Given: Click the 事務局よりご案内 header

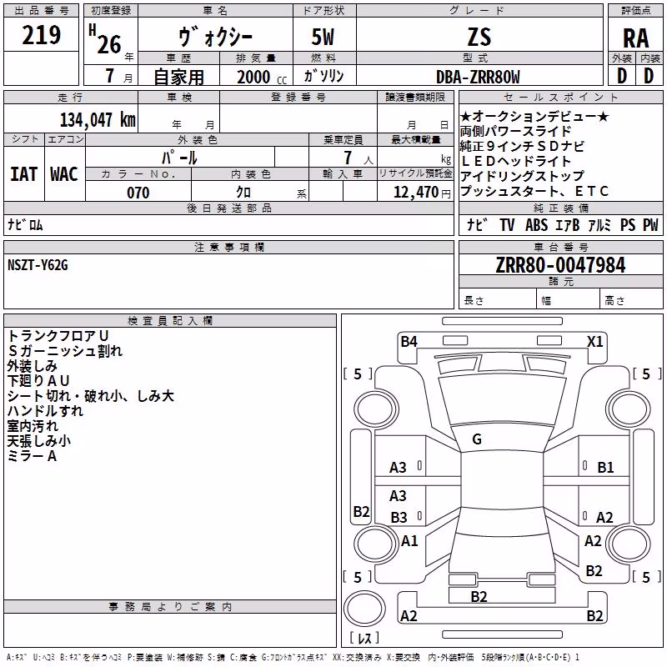Looking at the screenshot, I should click(170, 607).
